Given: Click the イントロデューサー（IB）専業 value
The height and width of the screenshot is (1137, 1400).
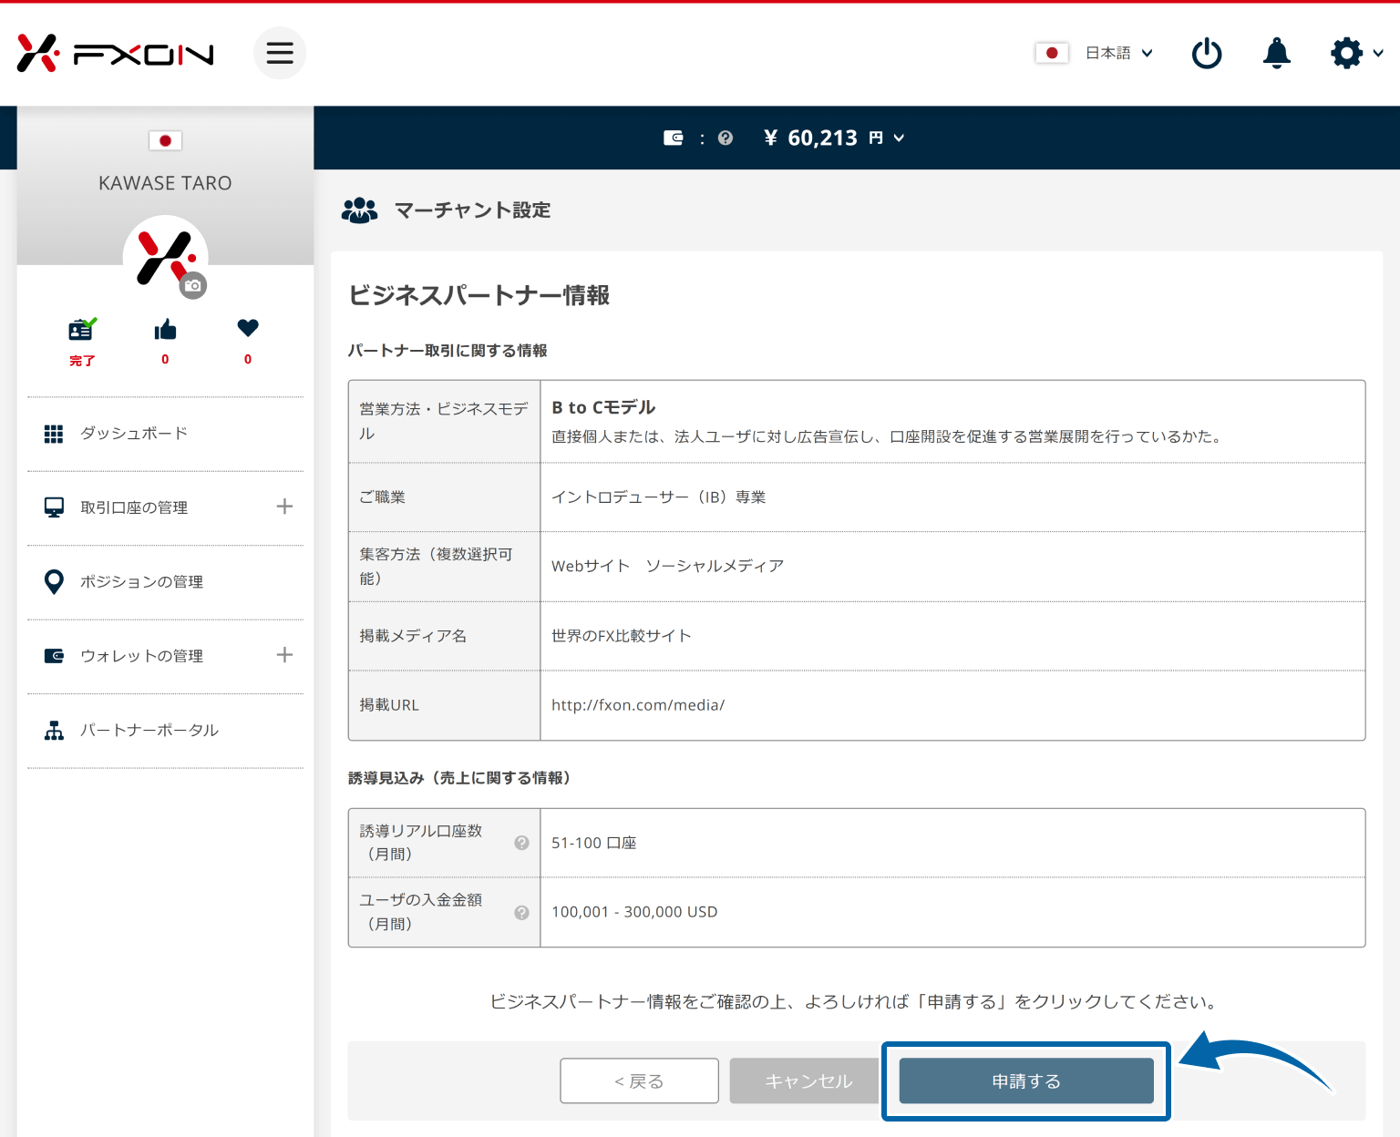Looking at the screenshot, I should coord(658,497).
